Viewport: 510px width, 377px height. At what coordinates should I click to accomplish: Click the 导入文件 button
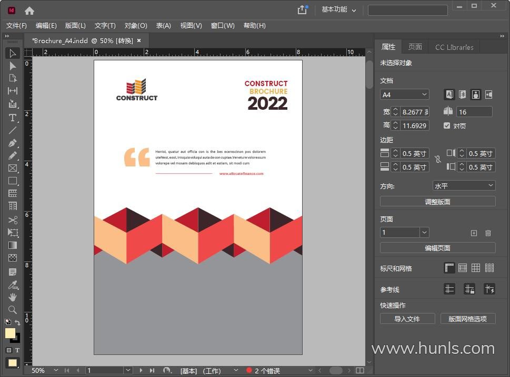(407, 319)
